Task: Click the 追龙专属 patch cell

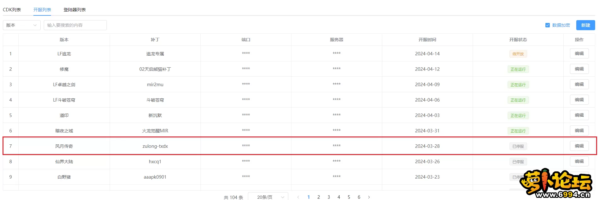Action: point(155,54)
